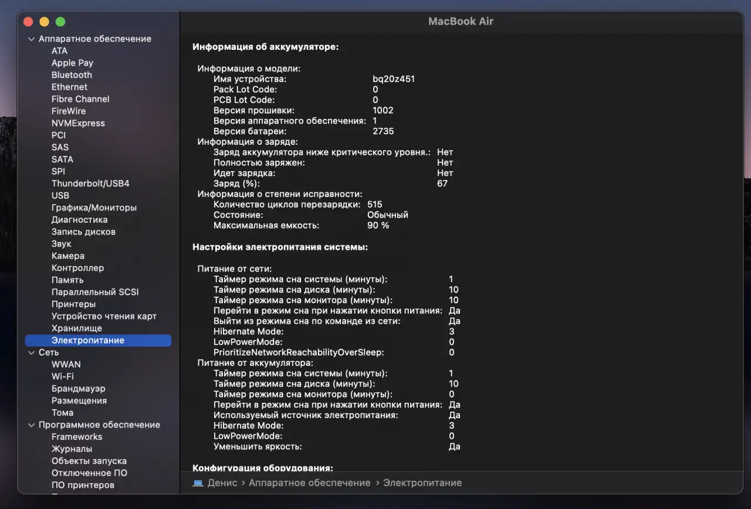Open Брандмауэр information

[x=79, y=389]
